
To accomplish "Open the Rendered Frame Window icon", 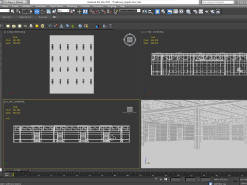I will click(201, 11).
